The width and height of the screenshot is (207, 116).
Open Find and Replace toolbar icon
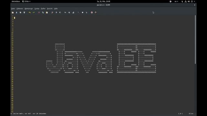(x=52, y=13)
